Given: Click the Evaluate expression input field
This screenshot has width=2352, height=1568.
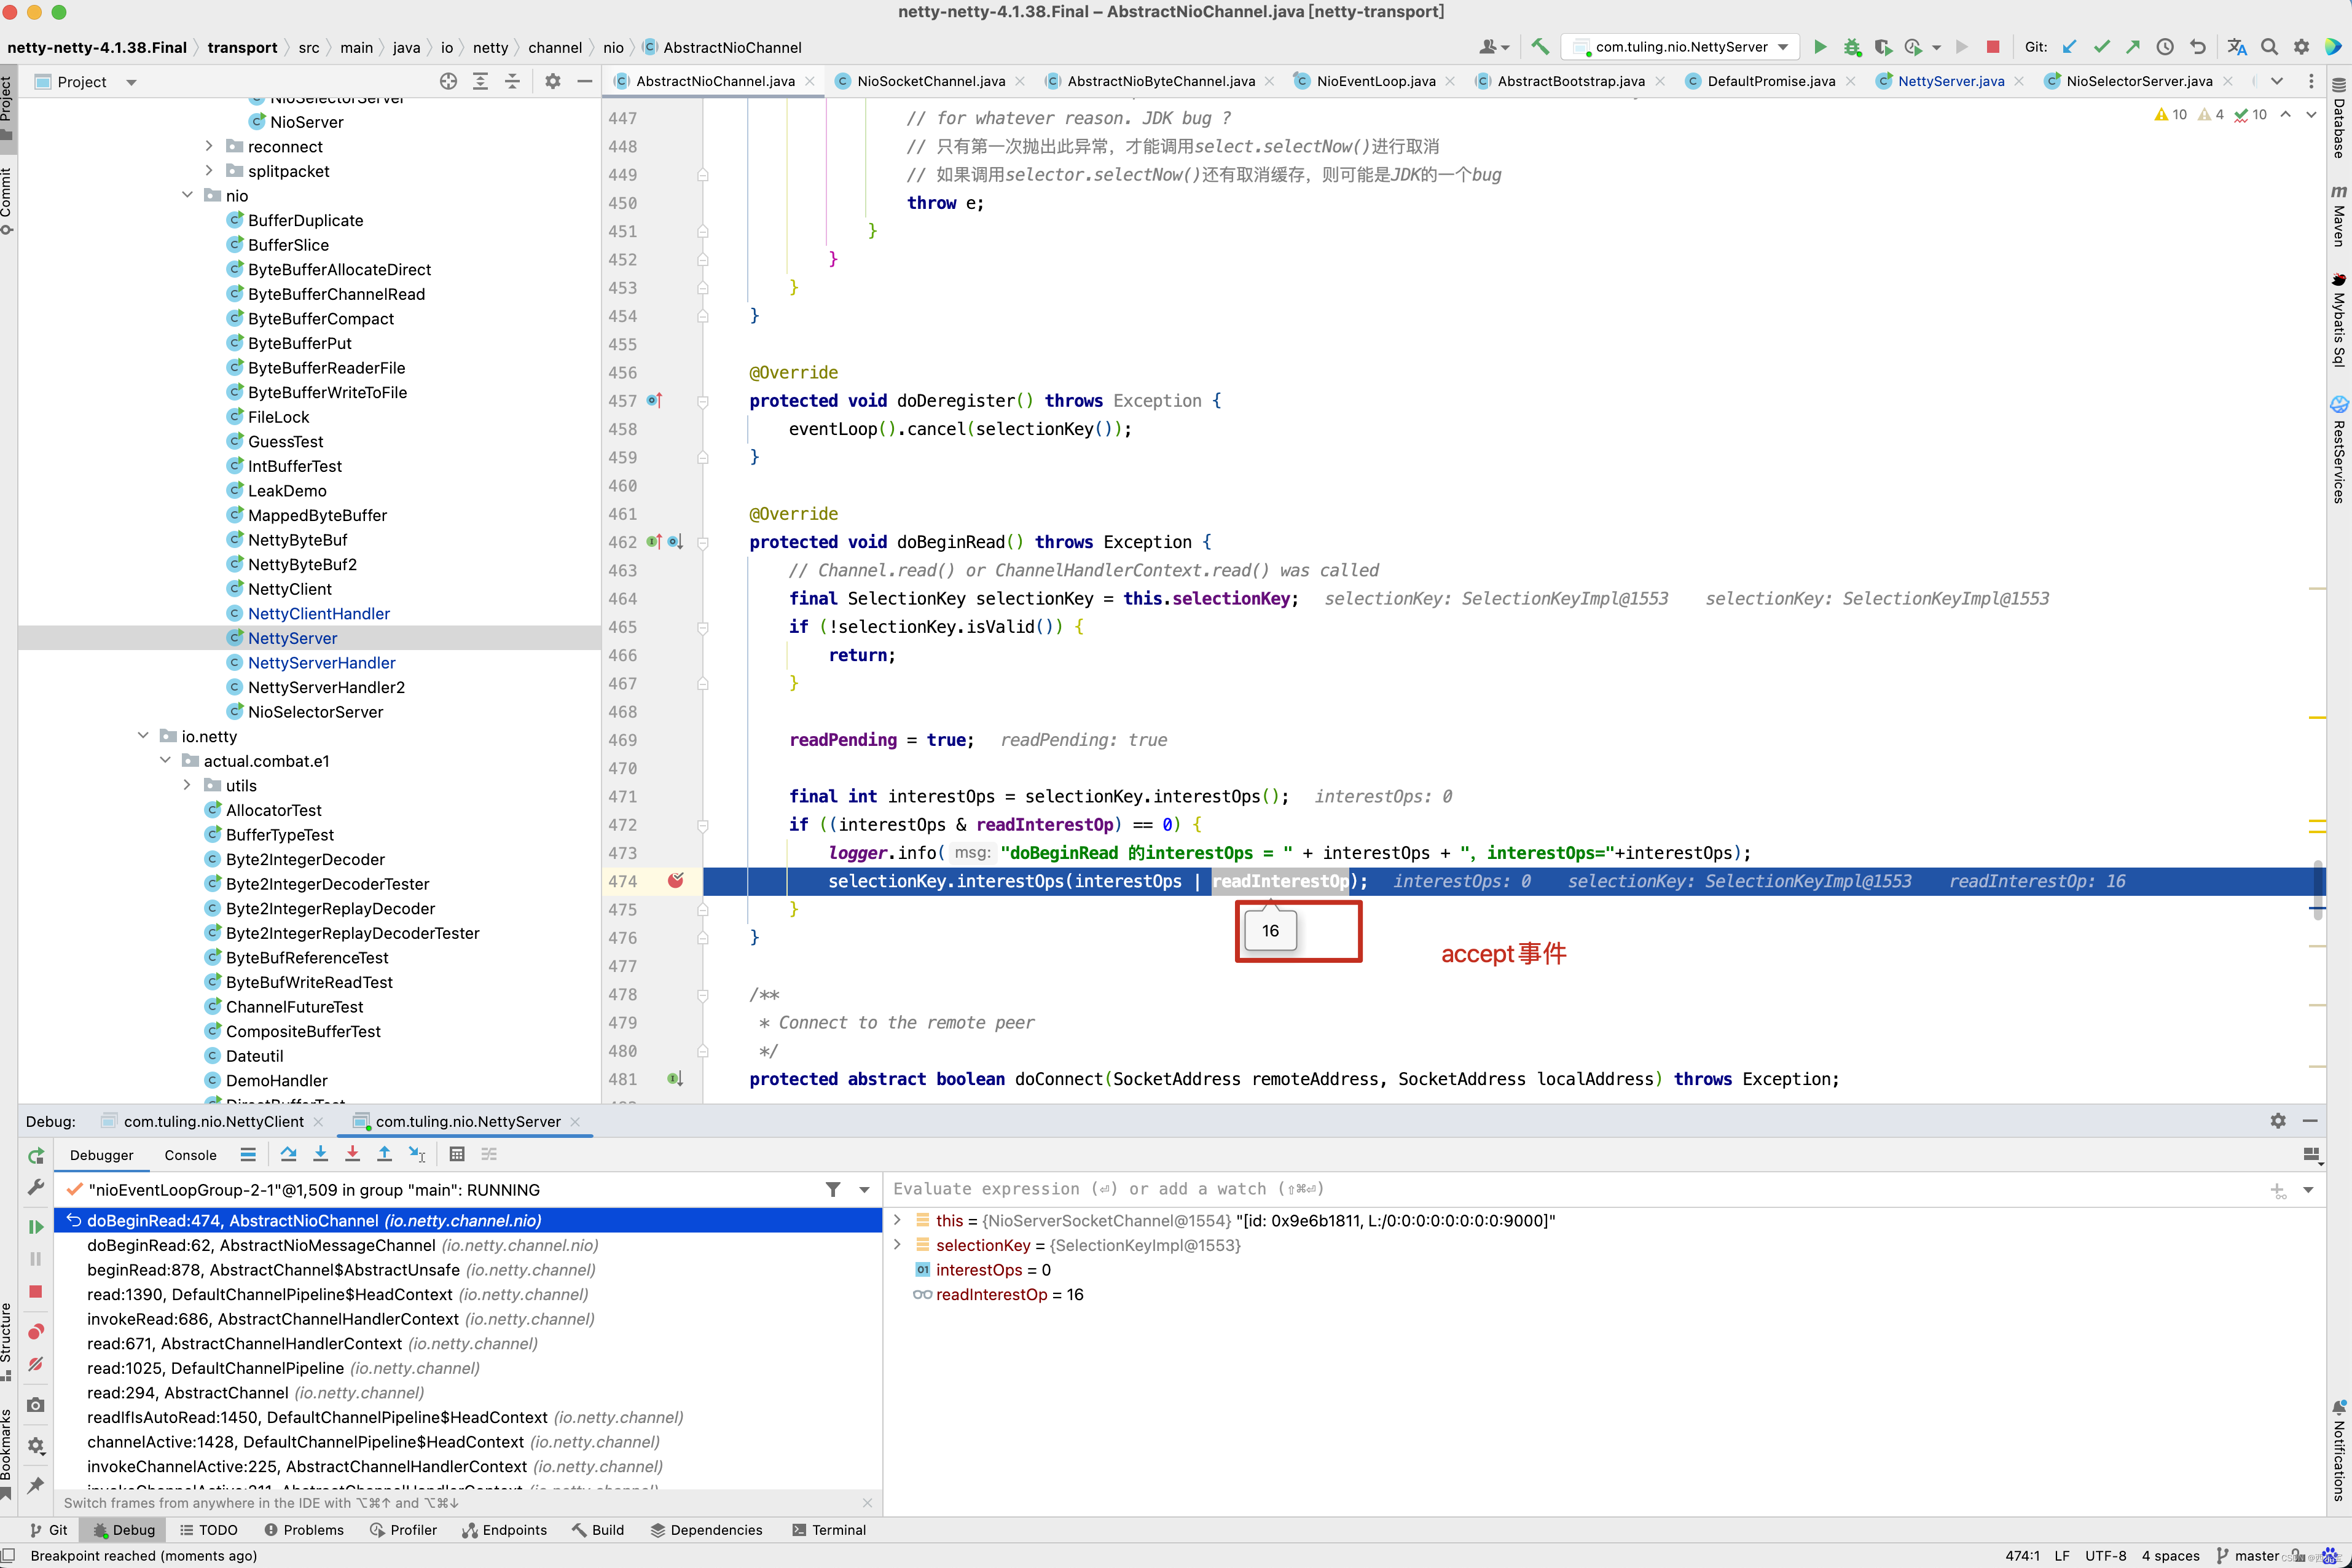Looking at the screenshot, I should pyautogui.click(x=1500, y=1189).
